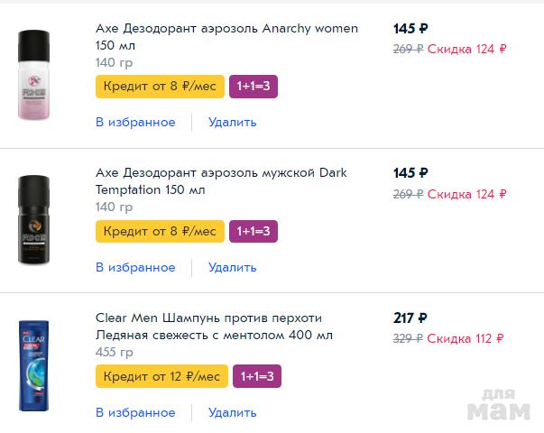Click the credit badge under Axe Dark Temptation
This screenshot has width=544, height=433.
point(160,231)
